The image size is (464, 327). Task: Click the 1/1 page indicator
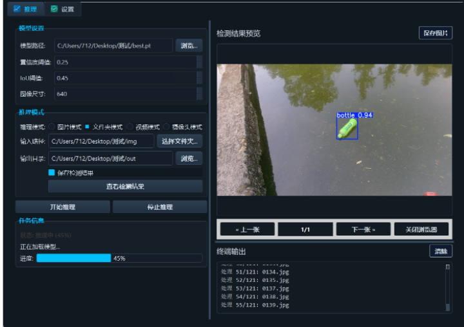click(305, 229)
